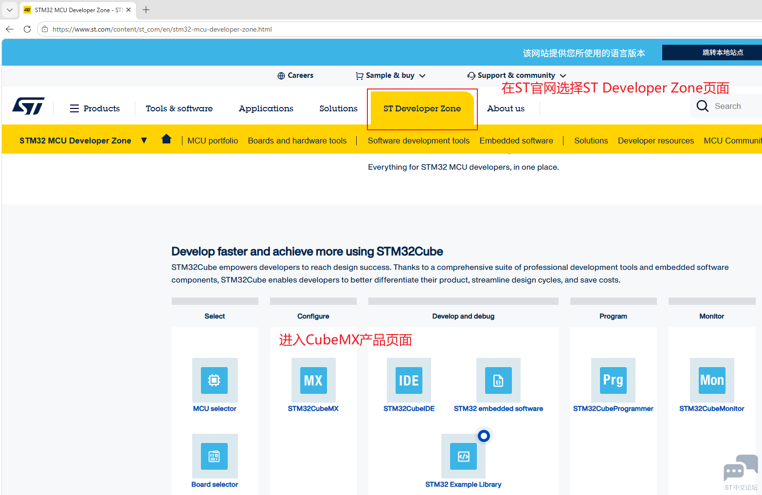
Task: Click the Configure column heading
Action: tap(313, 316)
